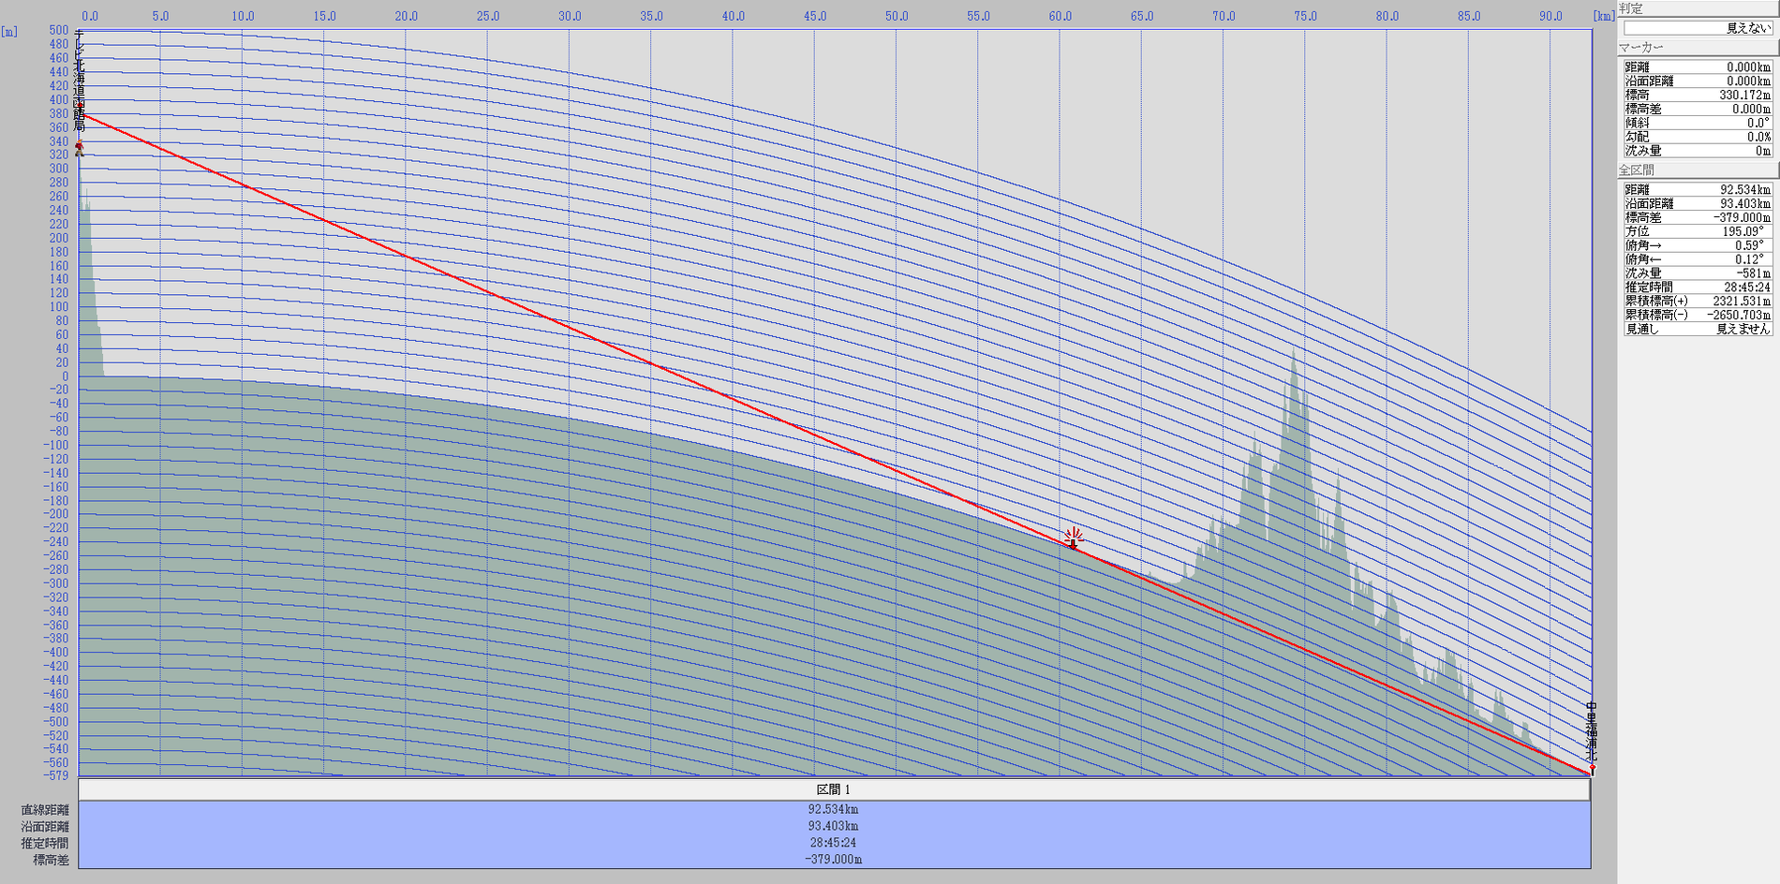
Task: Select the start point person marker icon
Action: 80,148
